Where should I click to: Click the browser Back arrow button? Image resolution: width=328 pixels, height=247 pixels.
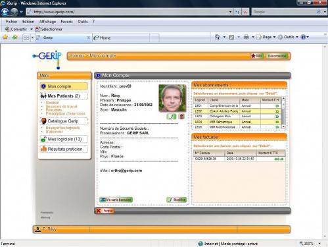(x=5, y=11)
